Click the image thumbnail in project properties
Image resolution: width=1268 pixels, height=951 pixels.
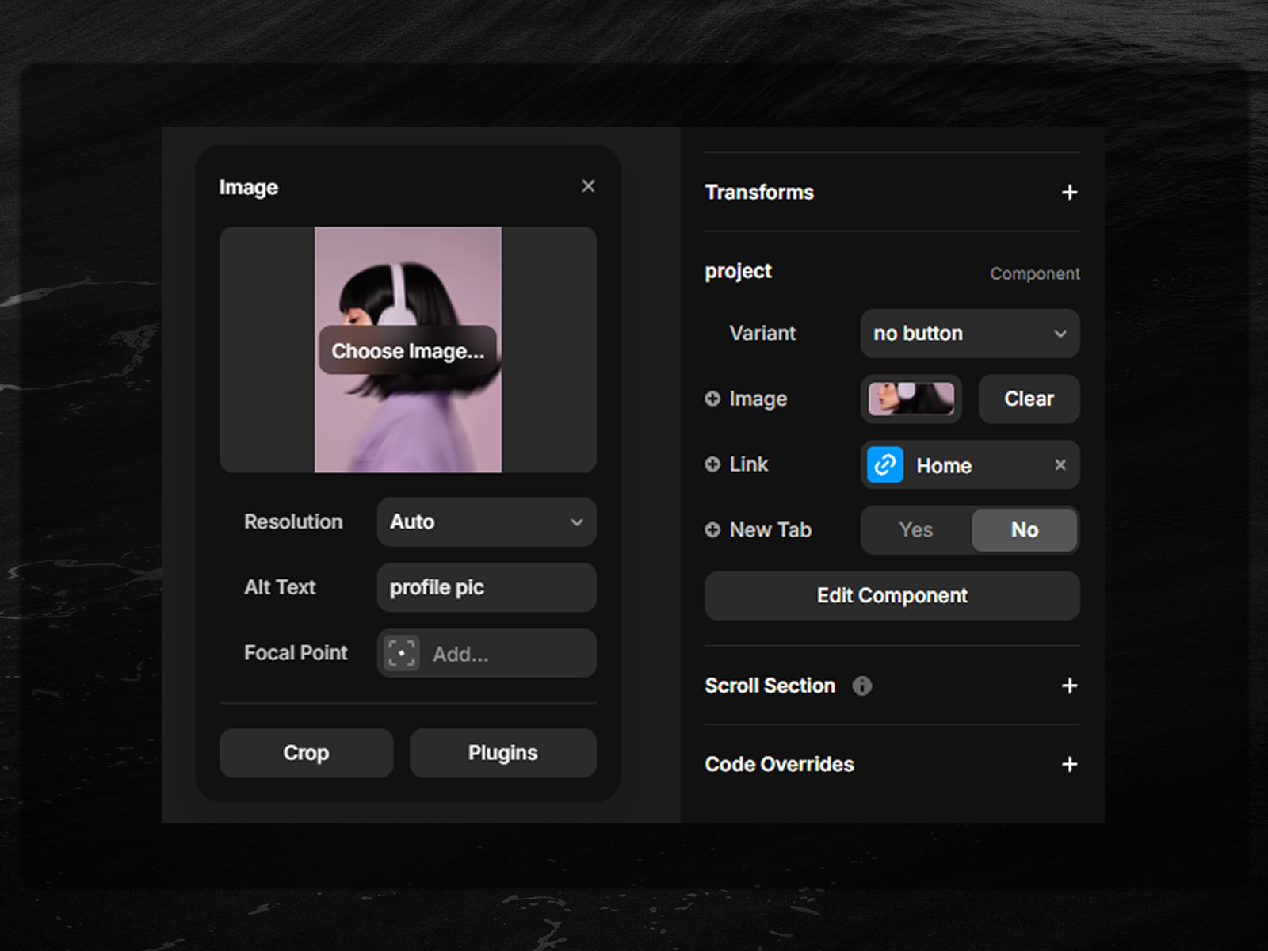coord(911,399)
